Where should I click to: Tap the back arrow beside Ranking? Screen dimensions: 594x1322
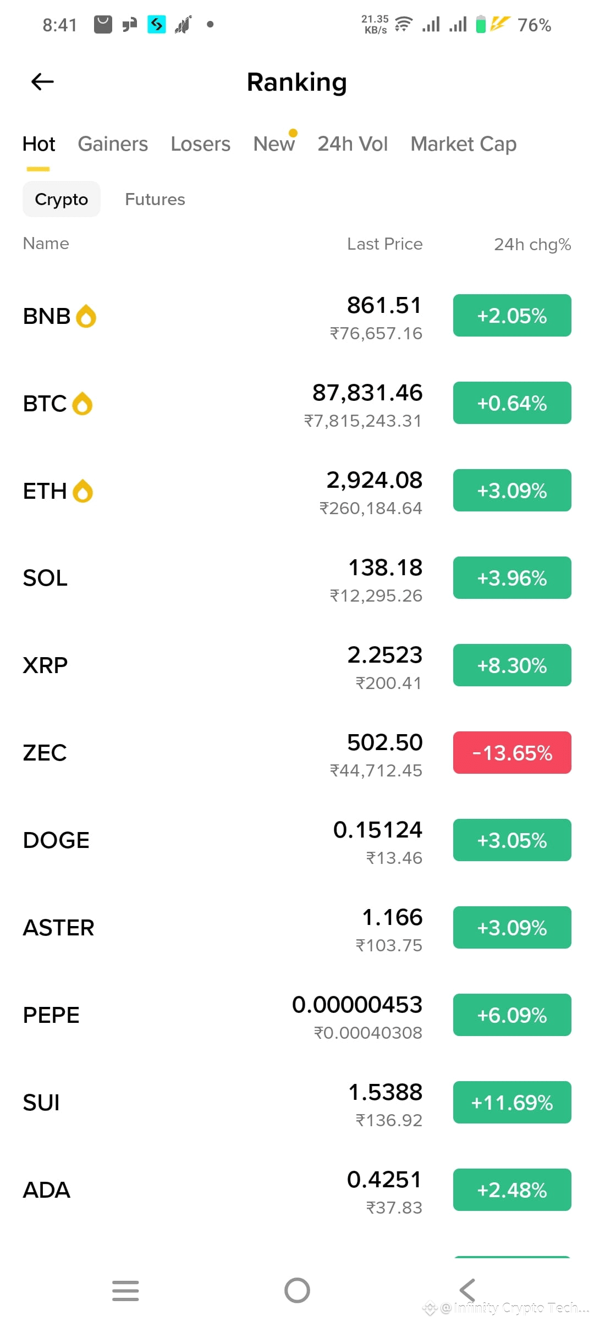tap(42, 82)
